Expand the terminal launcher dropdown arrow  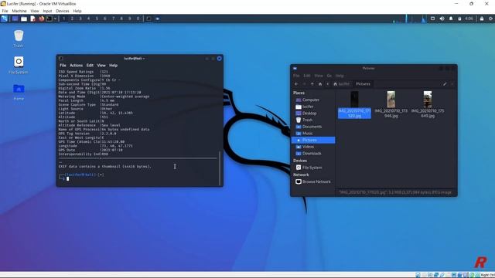click(55, 19)
